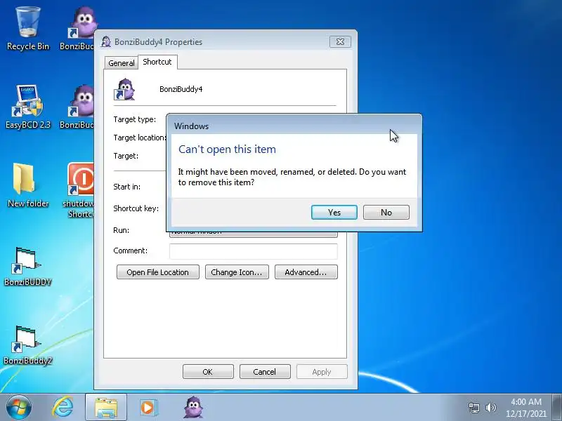The image size is (562, 421).
Task: Click the Show desktop strip
Action: (x=557, y=408)
